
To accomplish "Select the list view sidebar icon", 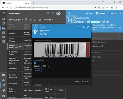I will [x=4, y=32].
